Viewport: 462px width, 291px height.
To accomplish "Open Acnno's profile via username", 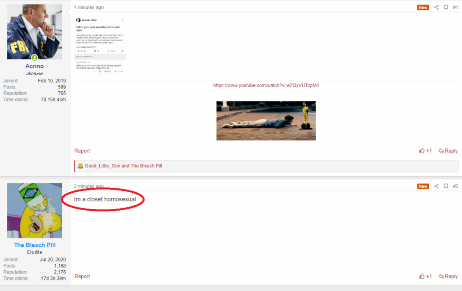I will [35, 66].
